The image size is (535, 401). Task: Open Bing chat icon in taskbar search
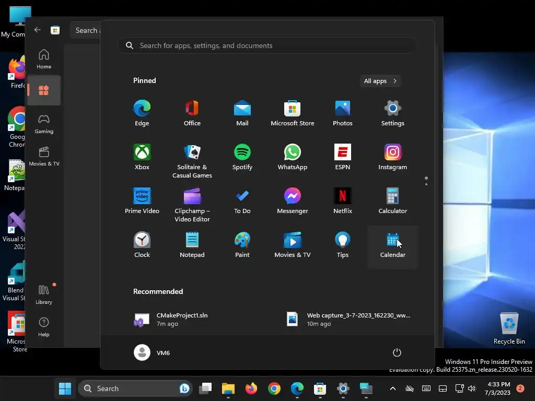(184, 388)
